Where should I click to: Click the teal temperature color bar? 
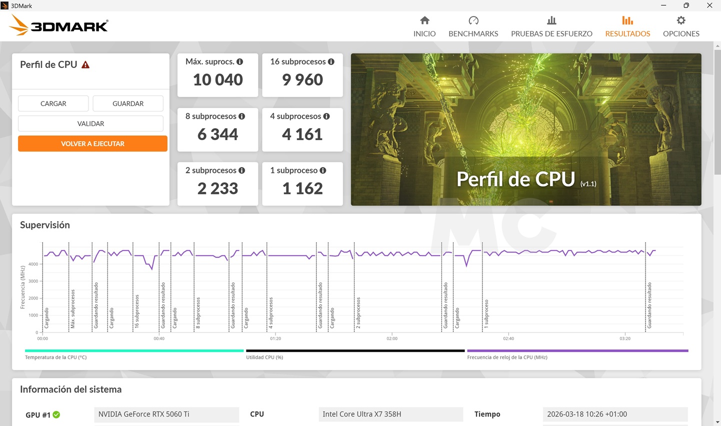pyautogui.click(x=133, y=350)
